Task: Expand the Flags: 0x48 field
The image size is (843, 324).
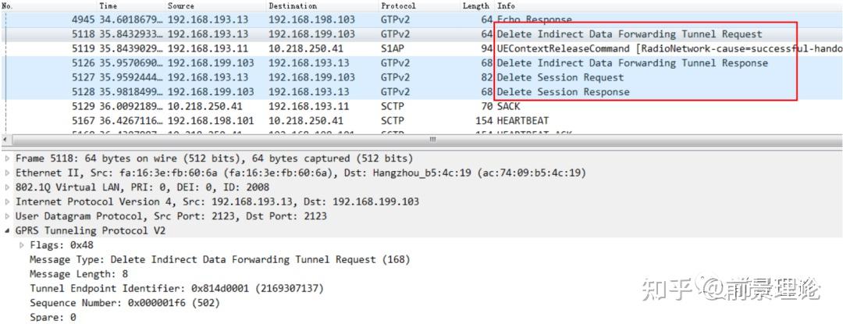Action: 22,245
